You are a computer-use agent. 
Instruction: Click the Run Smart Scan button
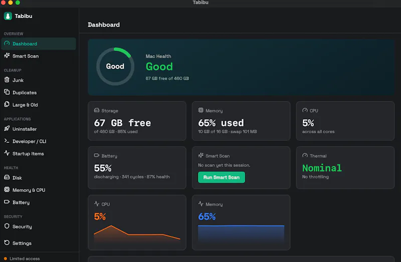(x=222, y=177)
